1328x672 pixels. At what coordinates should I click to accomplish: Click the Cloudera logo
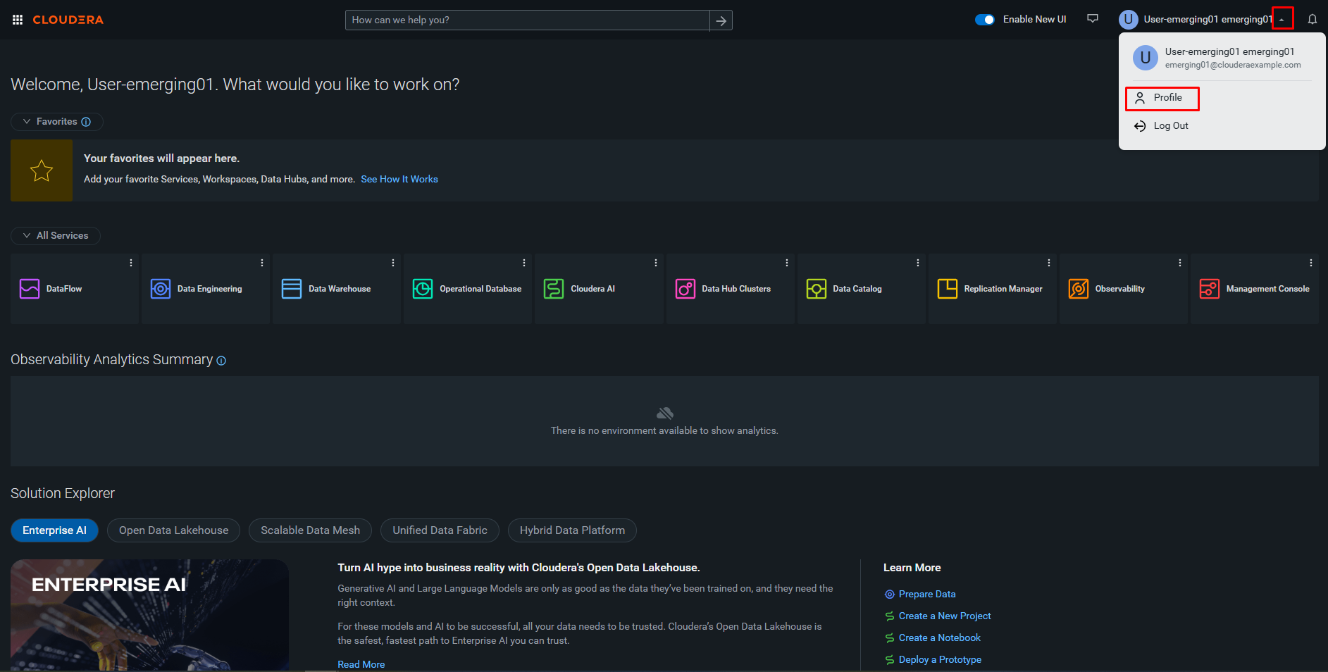(68, 20)
